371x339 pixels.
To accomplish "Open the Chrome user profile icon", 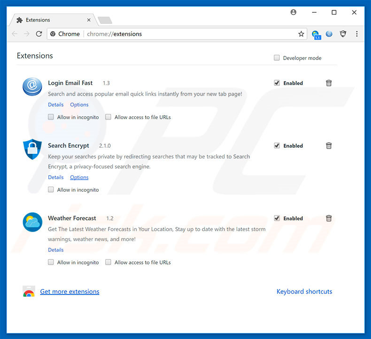I will pos(293,12).
